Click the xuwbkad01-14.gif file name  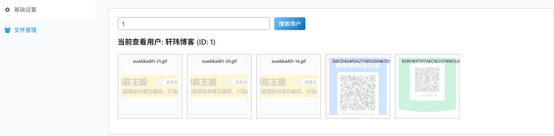click(288, 61)
